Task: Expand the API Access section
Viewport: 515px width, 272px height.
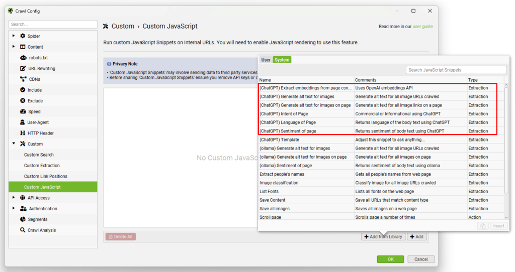Action: click(x=14, y=198)
